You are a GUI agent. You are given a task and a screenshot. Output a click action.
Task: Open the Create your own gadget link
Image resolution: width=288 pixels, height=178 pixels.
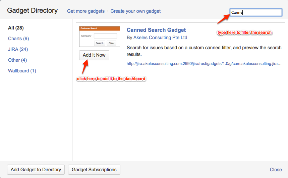tap(135, 11)
